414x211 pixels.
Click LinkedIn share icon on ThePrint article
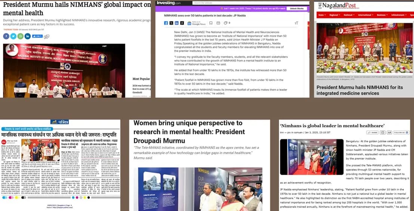(x=27, y=36)
